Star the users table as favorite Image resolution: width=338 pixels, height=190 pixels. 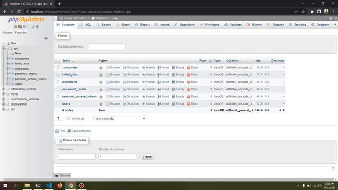(101, 104)
